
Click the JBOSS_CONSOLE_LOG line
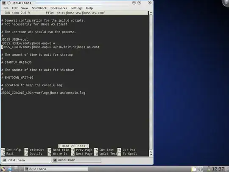43,93
